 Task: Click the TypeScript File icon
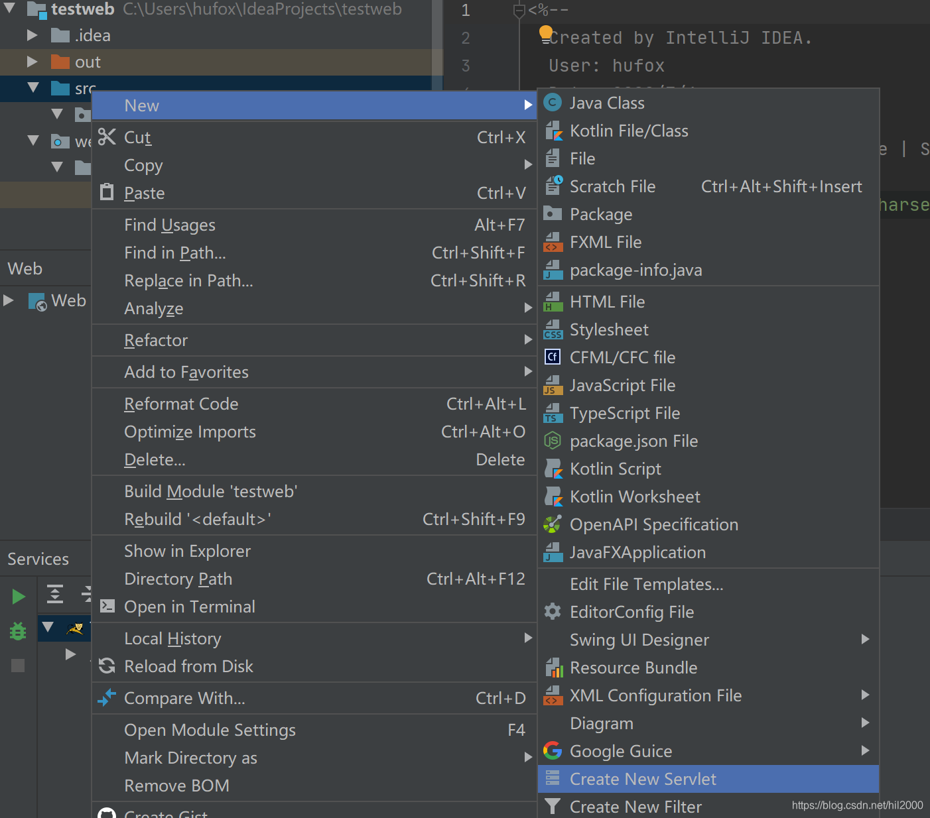(x=553, y=413)
